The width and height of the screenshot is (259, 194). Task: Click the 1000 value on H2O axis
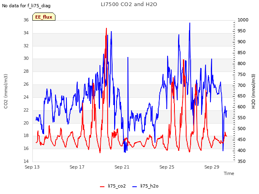pyautogui.click(x=243, y=20)
